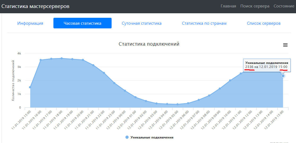Click the data point for 12.01.2019 10:00
Screen dimensions: 296x143
(230, 80)
